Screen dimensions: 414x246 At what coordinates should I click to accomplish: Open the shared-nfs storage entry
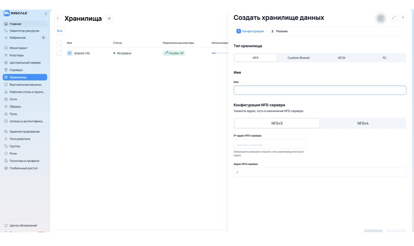click(82, 53)
